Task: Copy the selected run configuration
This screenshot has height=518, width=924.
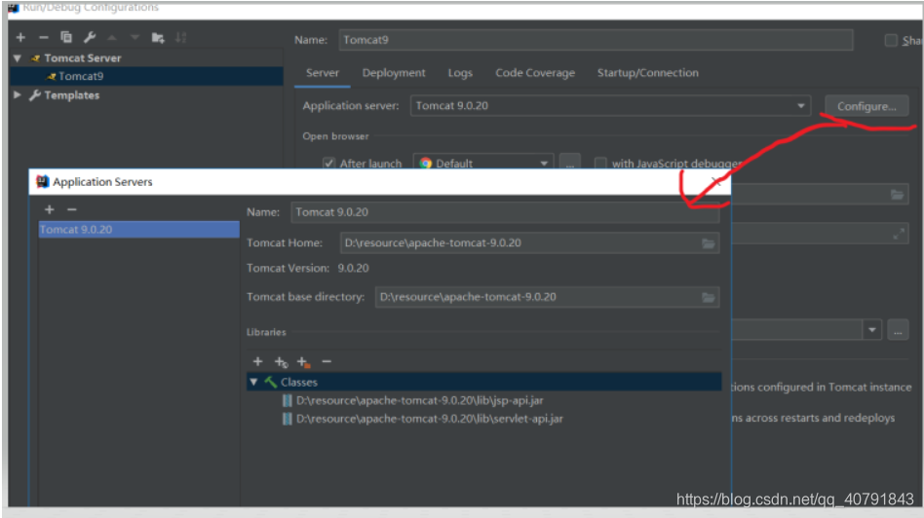Action: point(66,38)
